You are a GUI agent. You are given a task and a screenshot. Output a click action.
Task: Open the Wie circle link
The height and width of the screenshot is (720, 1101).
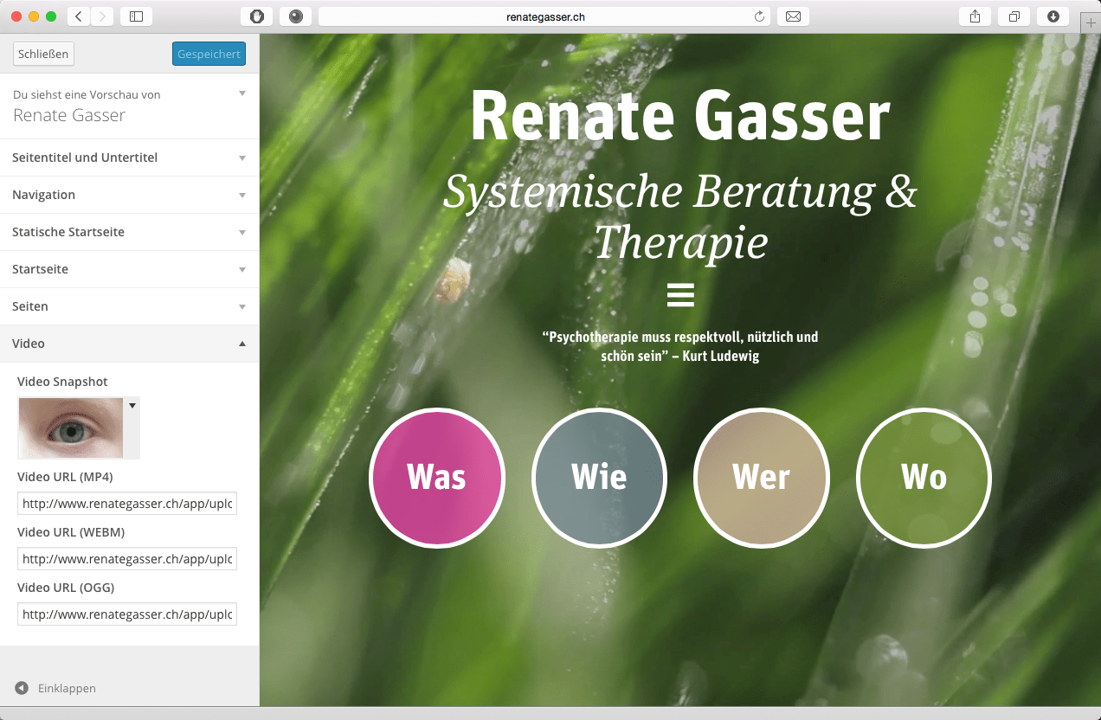pos(599,478)
